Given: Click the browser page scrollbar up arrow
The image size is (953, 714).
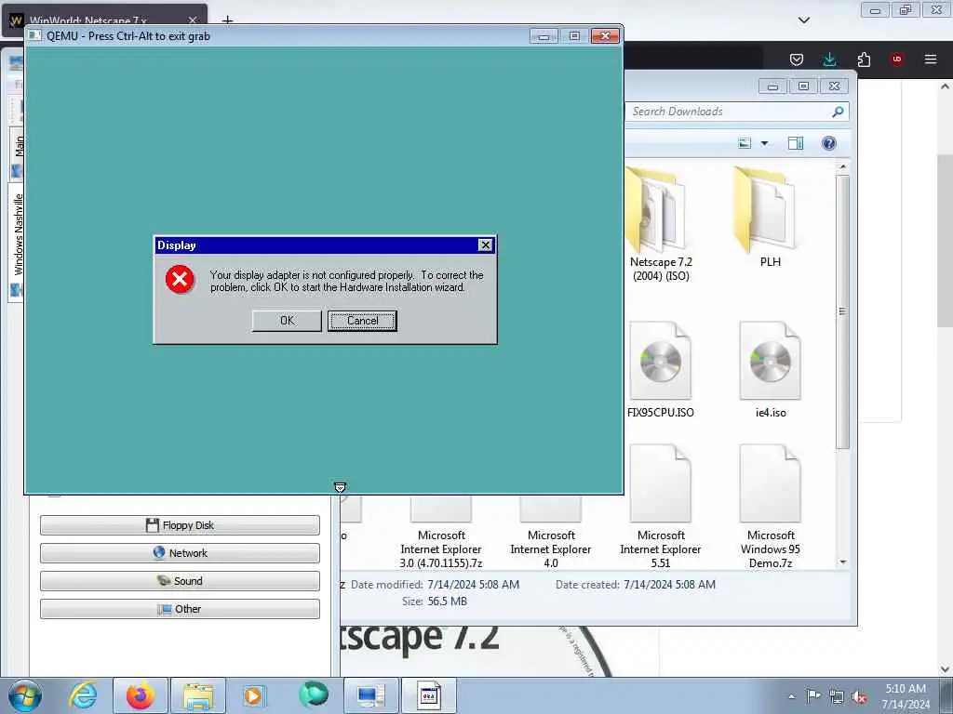Looking at the screenshot, I should 945,86.
